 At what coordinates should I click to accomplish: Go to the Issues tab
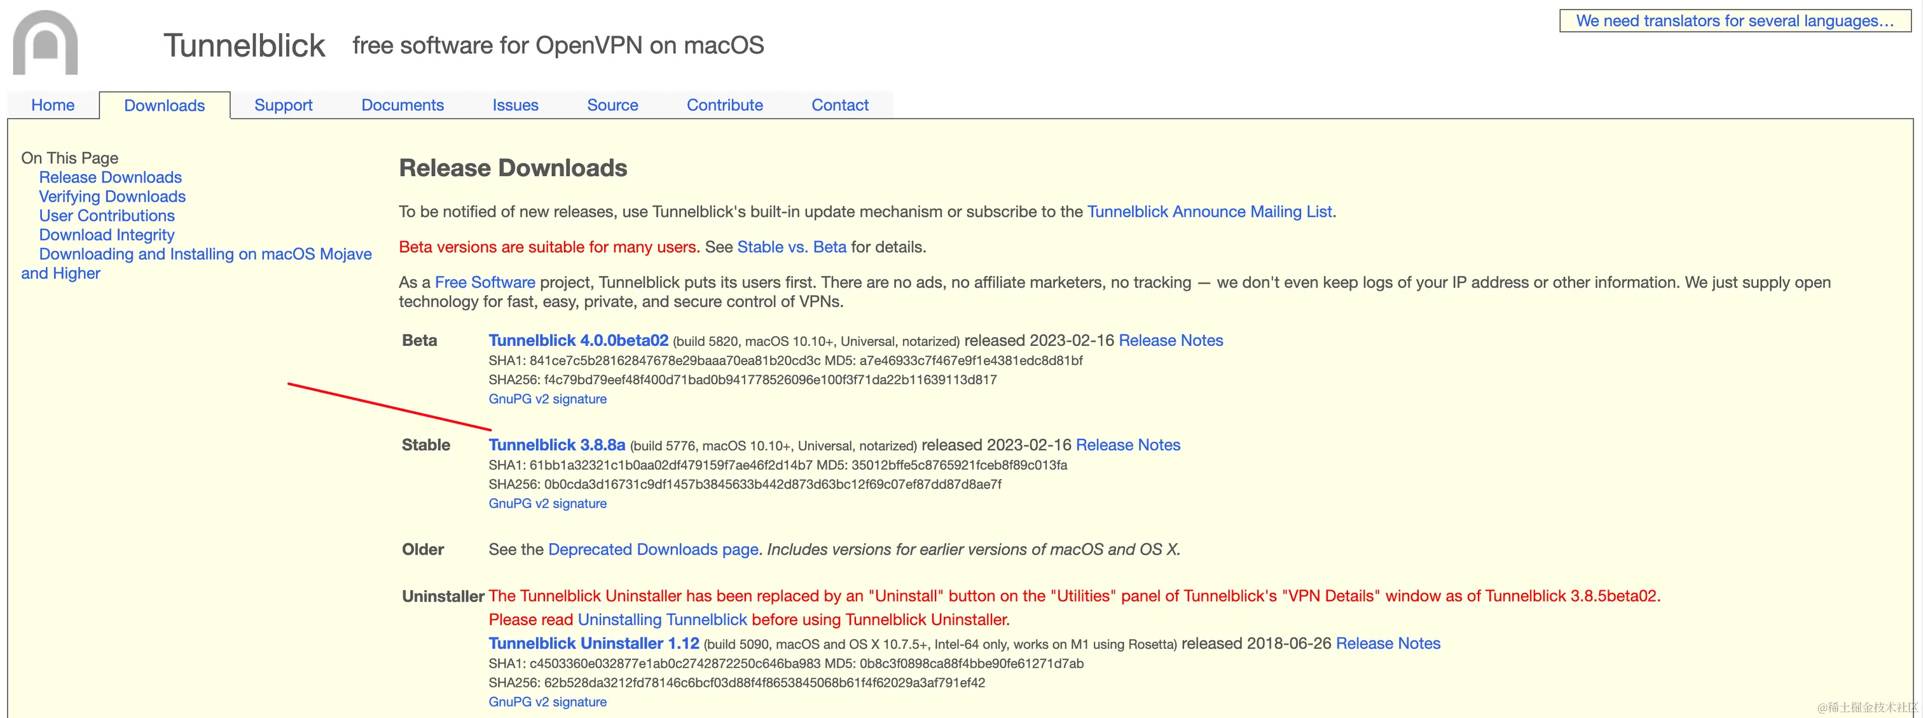(515, 105)
